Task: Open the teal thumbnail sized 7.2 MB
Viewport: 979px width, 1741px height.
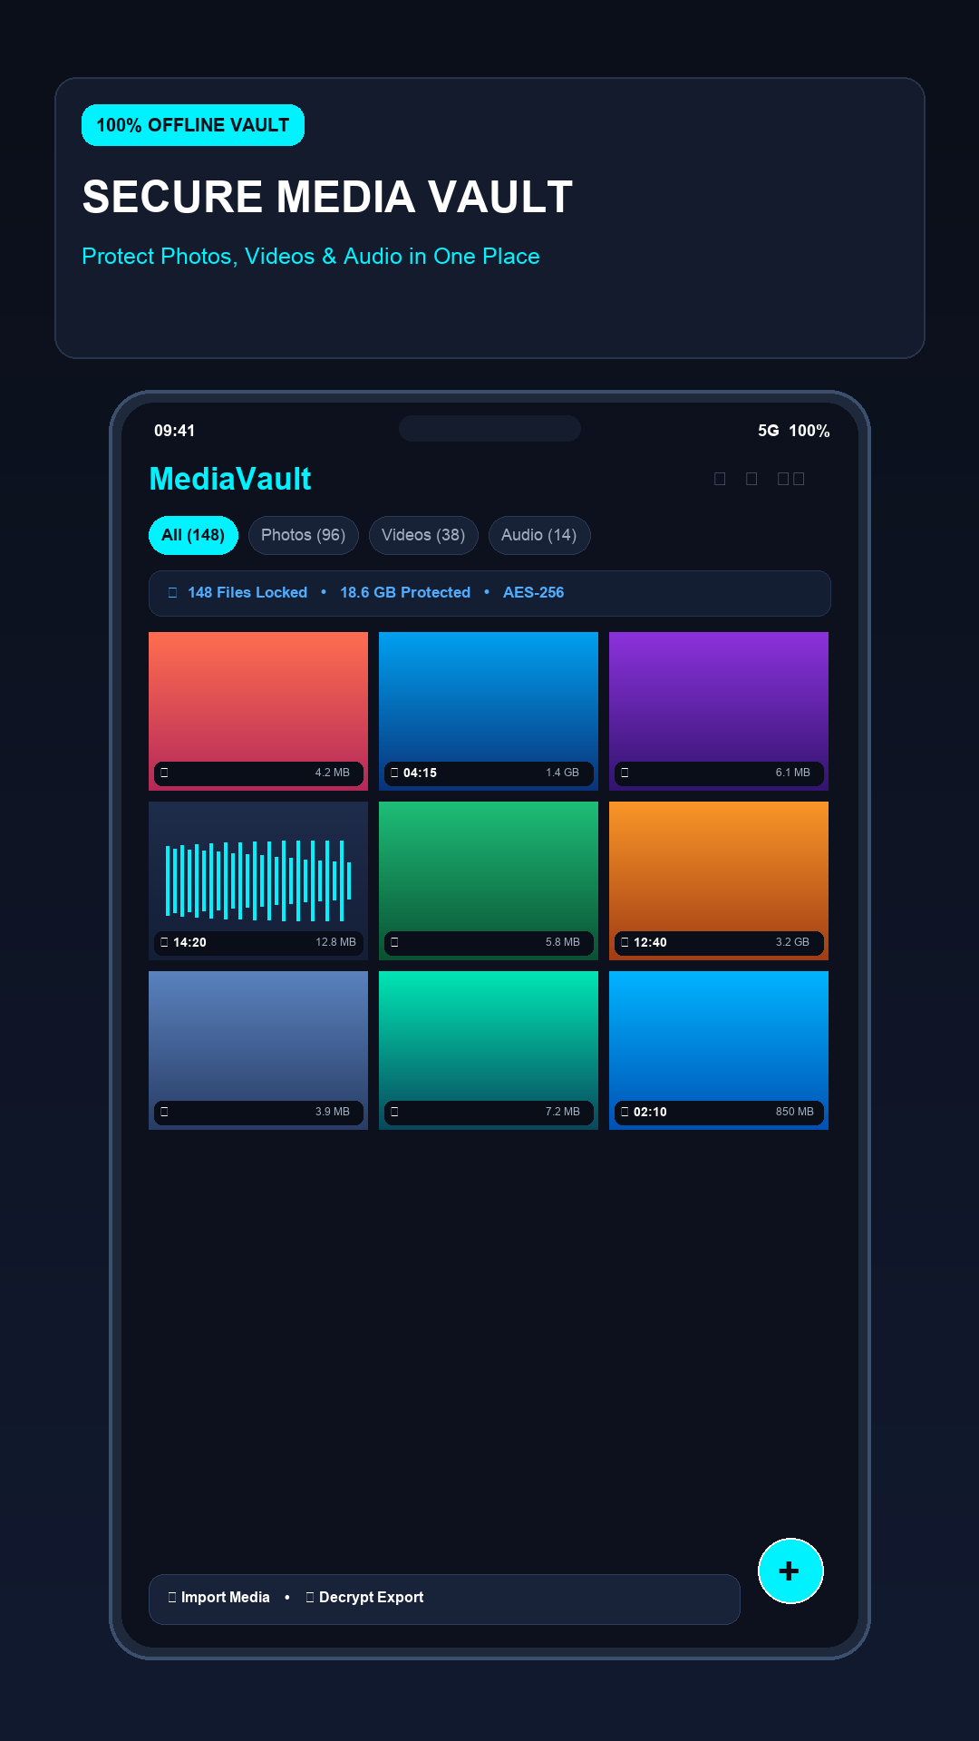Action: pos(489,1050)
